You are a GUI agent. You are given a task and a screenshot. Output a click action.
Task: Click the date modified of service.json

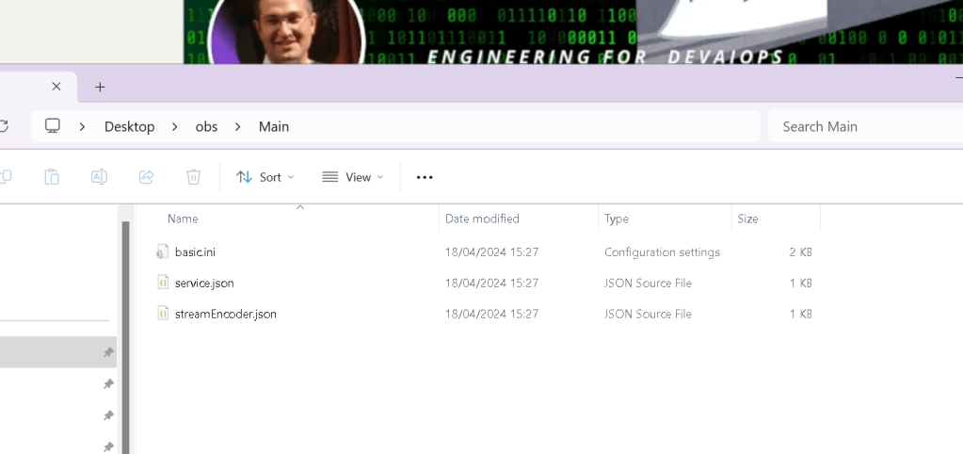tap(492, 283)
